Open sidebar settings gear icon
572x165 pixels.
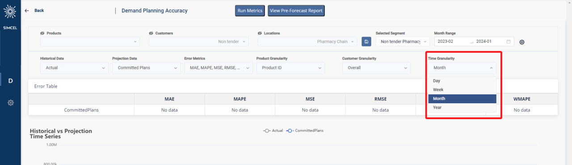click(x=10, y=103)
